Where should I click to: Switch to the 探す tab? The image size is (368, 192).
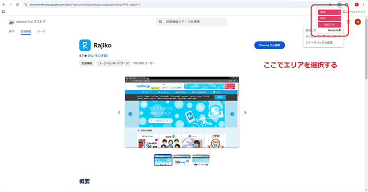tap(11, 31)
